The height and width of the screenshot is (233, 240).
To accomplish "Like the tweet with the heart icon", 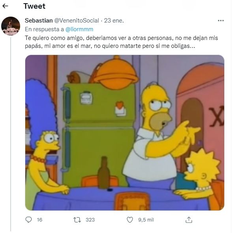I will [130, 220].
